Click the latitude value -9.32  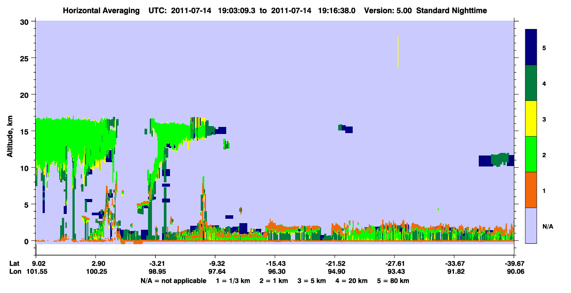click(x=216, y=264)
